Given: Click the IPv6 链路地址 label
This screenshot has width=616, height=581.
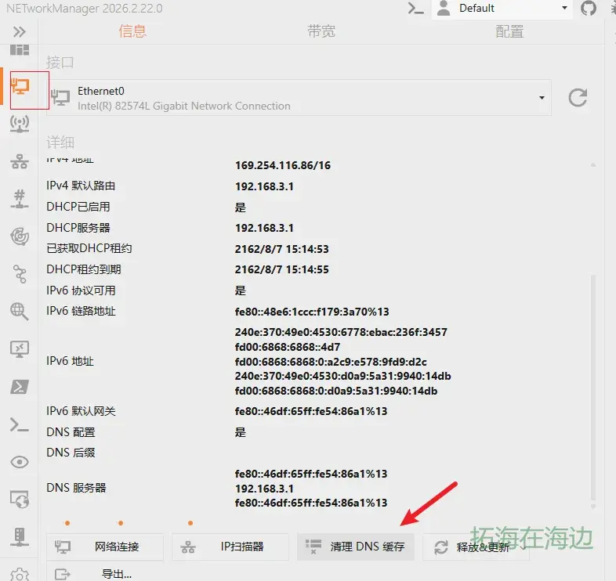Looking at the screenshot, I should click(x=81, y=311).
